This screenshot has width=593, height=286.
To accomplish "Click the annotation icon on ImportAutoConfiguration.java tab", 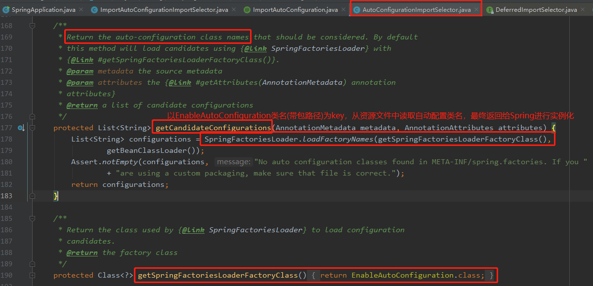I will tap(247, 9).
